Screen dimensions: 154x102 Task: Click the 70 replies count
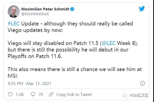coord(41,94)
